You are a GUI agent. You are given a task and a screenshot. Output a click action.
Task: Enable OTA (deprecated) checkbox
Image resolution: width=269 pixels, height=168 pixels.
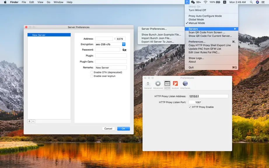[x=92, y=72]
